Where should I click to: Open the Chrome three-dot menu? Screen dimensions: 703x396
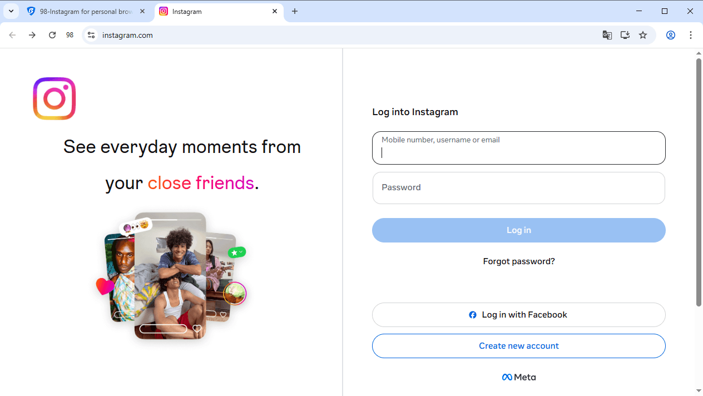pos(691,34)
